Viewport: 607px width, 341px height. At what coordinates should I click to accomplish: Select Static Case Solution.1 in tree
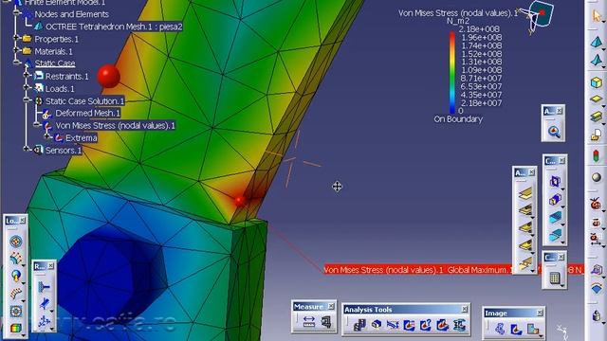pyautogui.click(x=84, y=101)
